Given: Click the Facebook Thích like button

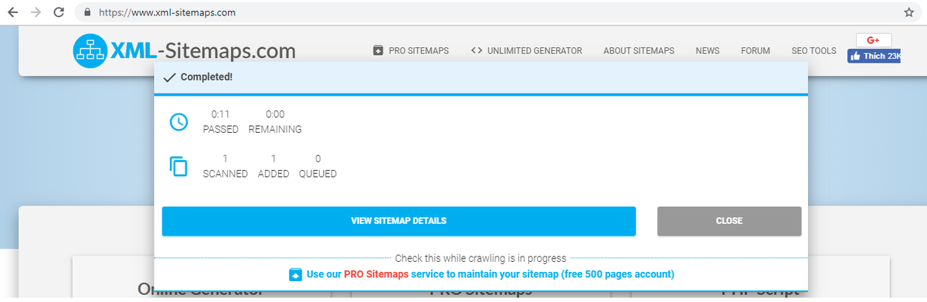Looking at the screenshot, I should (874, 56).
